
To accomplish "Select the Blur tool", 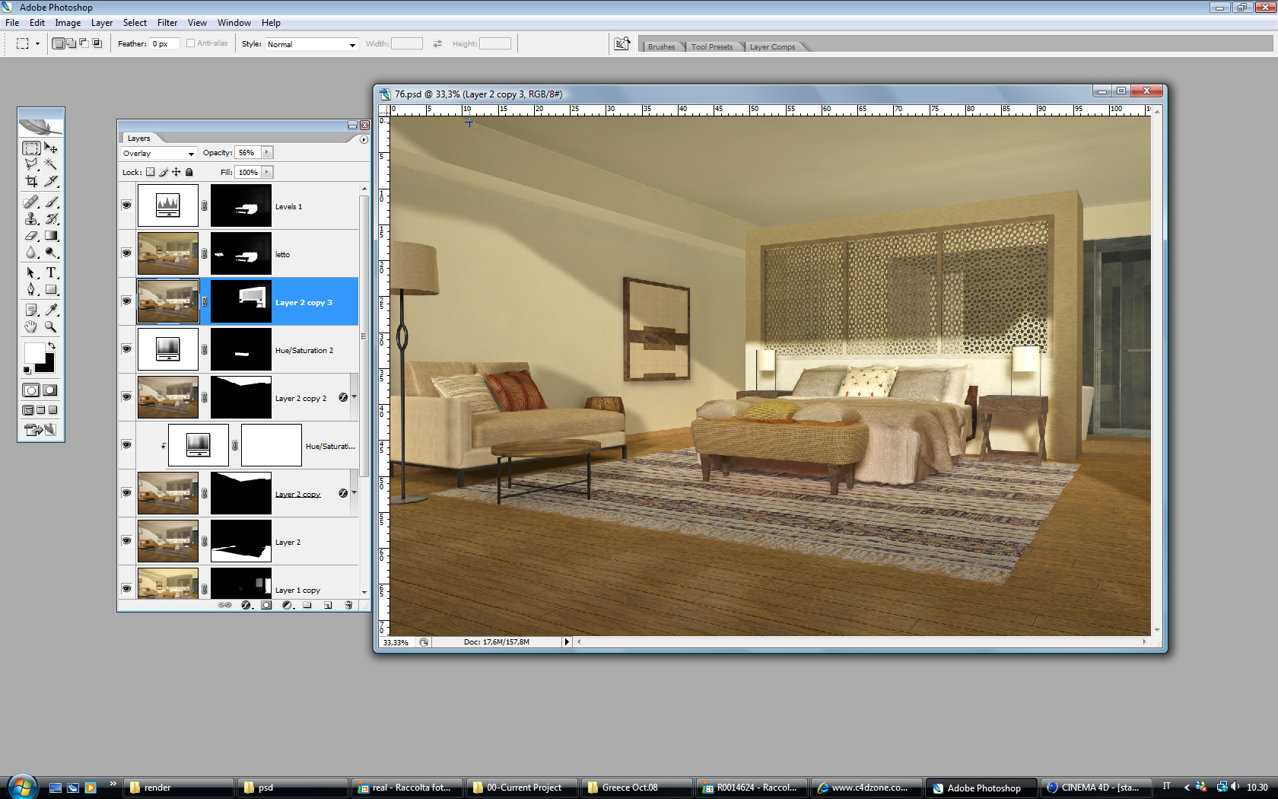I will [x=31, y=253].
